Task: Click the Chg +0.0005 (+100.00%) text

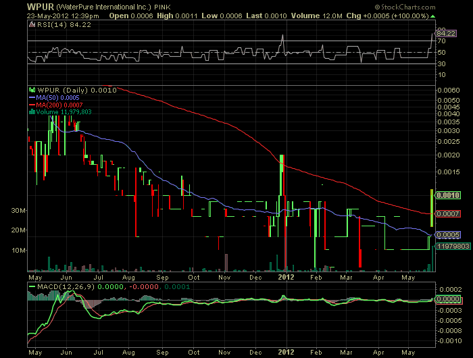Action: pyautogui.click(x=387, y=16)
